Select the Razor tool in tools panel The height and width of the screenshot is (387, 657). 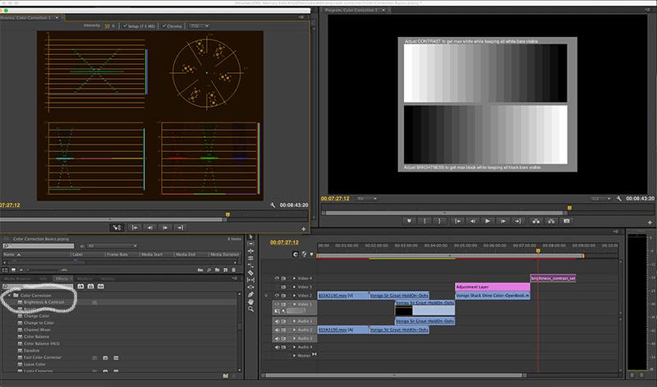tap(250, 273)
